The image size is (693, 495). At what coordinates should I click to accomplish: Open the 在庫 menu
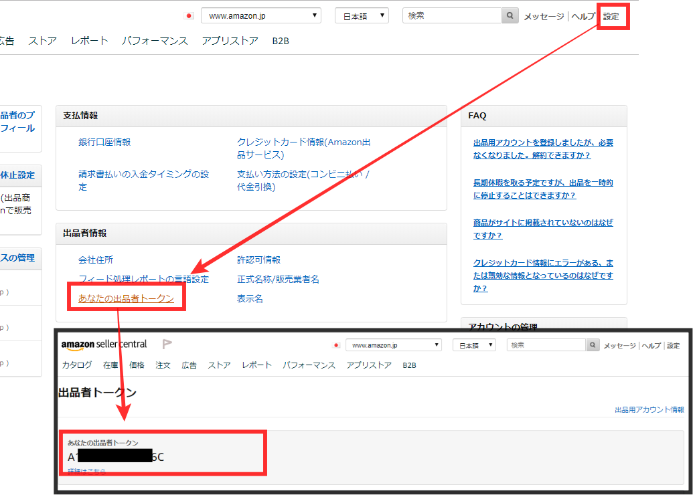[110, 365]
